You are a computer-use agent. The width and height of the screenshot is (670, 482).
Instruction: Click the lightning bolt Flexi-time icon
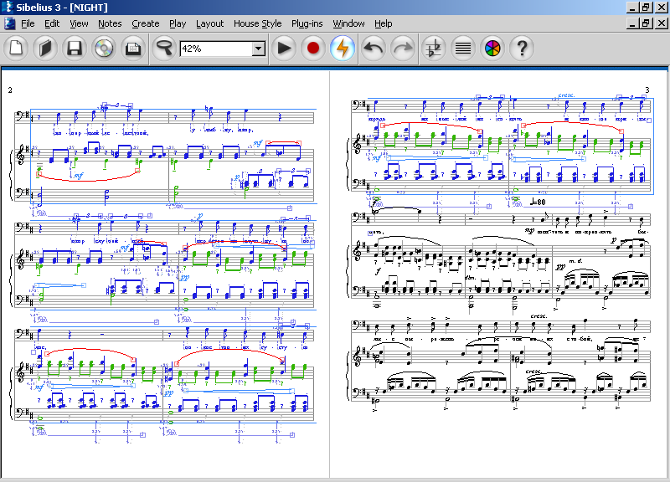click(x=343, y=49)
